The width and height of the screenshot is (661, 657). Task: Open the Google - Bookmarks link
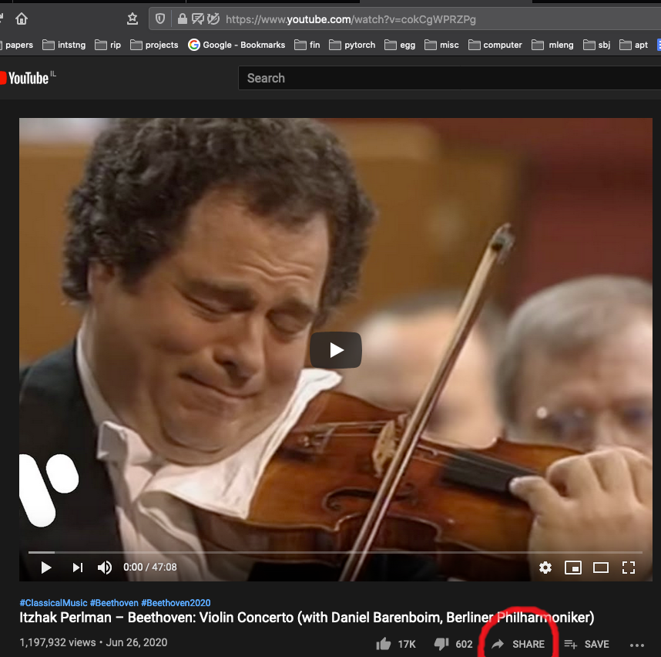[x=237, y=45]
